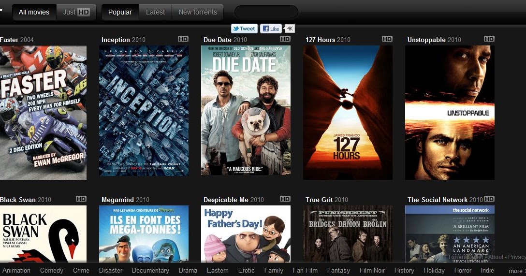Choose the Film Noir genre

(372, 270)
